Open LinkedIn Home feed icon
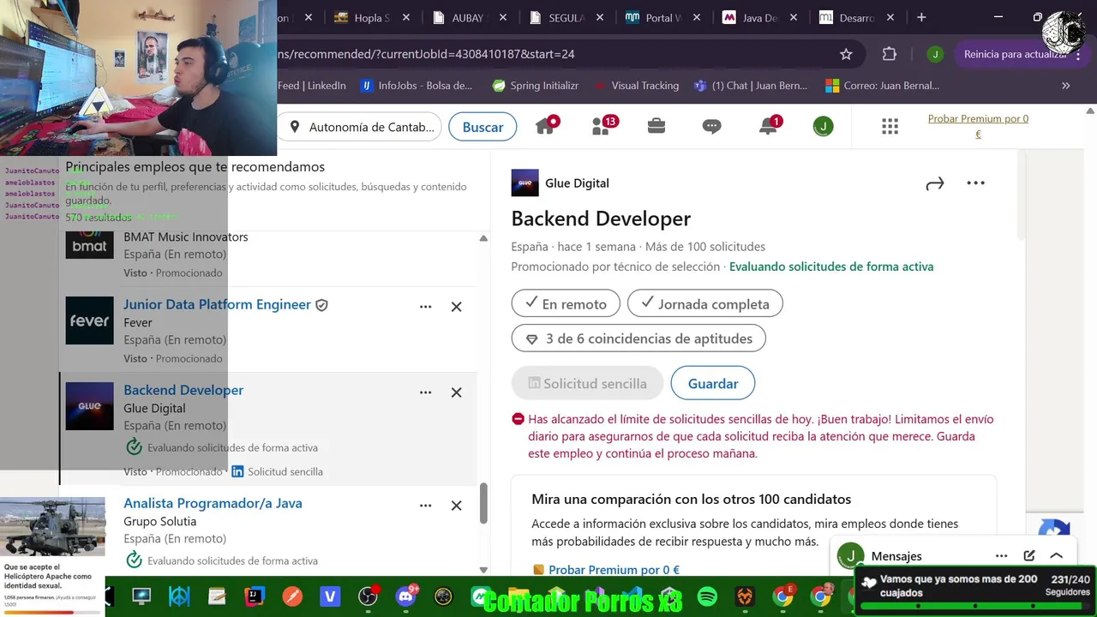 click(x=546, y=126)
